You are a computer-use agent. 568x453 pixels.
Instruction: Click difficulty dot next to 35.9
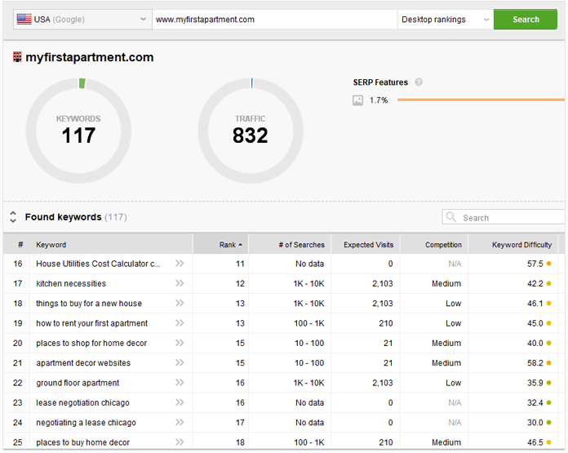point(548,383)
